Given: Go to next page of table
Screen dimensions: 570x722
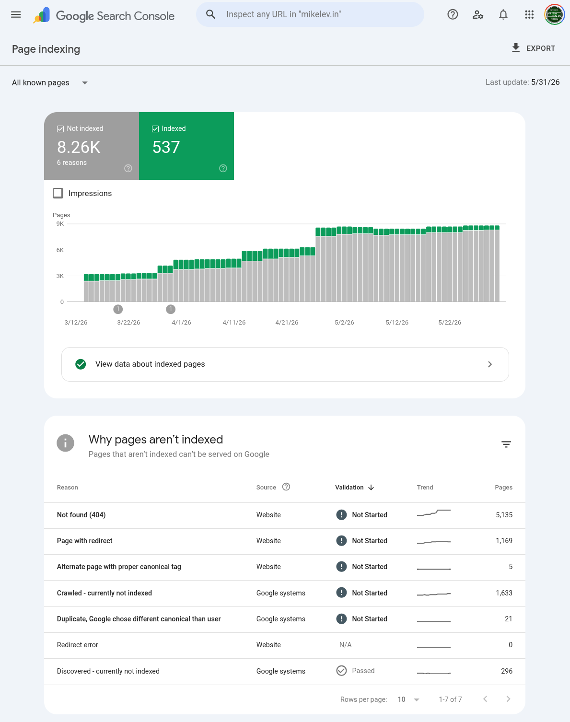Looking at the screenshot, I should click(508, 699).
